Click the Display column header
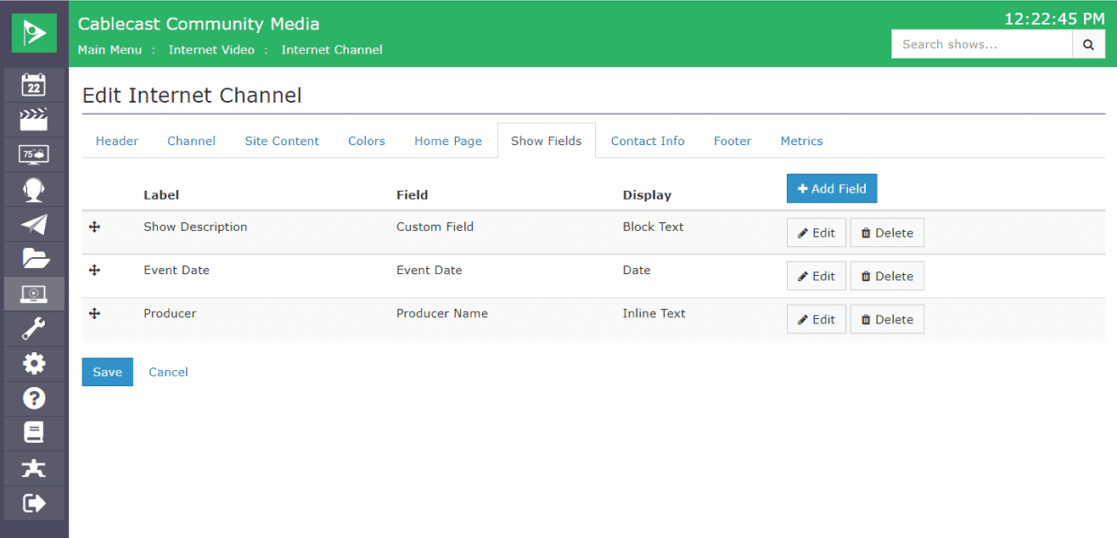 [x=647, y=195]
